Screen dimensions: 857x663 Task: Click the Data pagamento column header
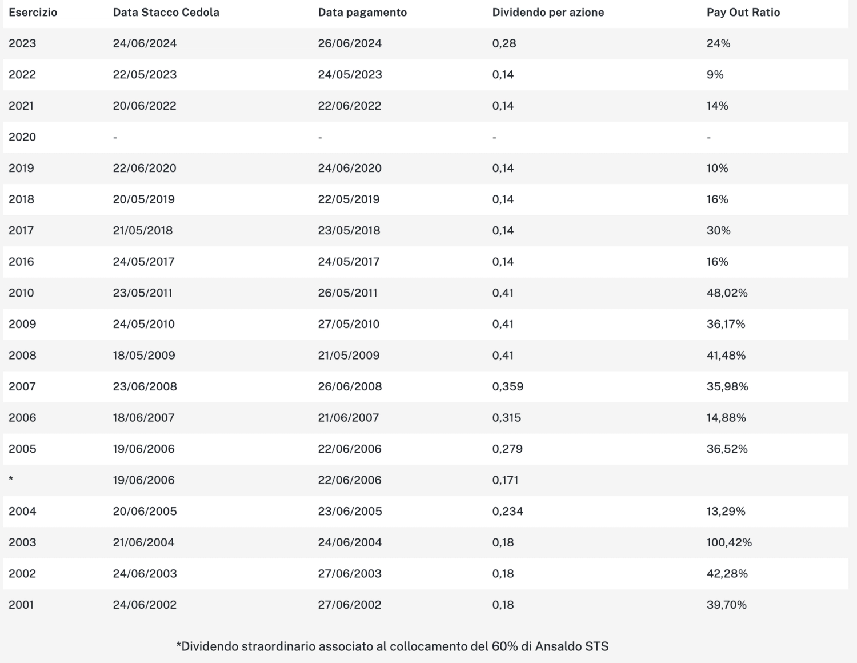coord(362,13)
